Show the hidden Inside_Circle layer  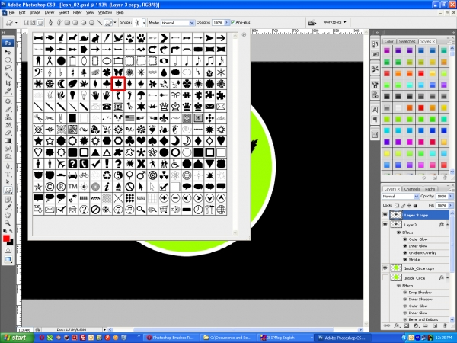point(385,277)
